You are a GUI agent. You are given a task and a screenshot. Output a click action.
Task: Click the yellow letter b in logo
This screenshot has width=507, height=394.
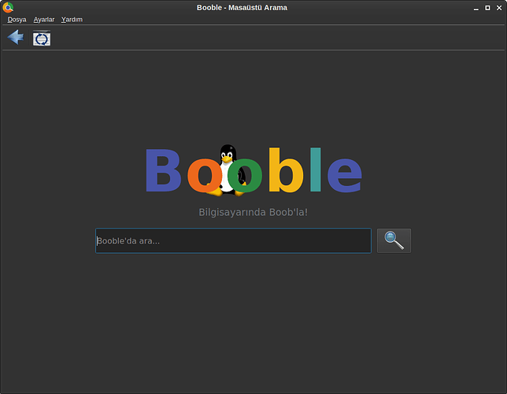point(284,170)
